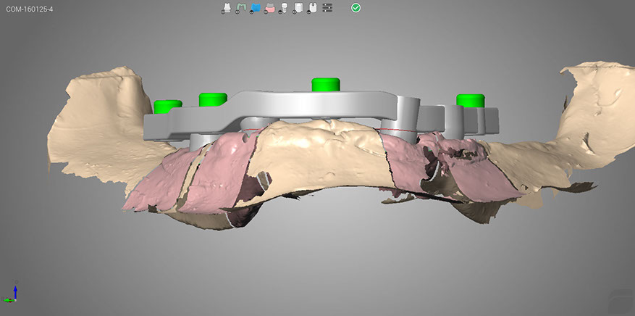
Task: Click the green arch bar icon
Action: (241, 7)
